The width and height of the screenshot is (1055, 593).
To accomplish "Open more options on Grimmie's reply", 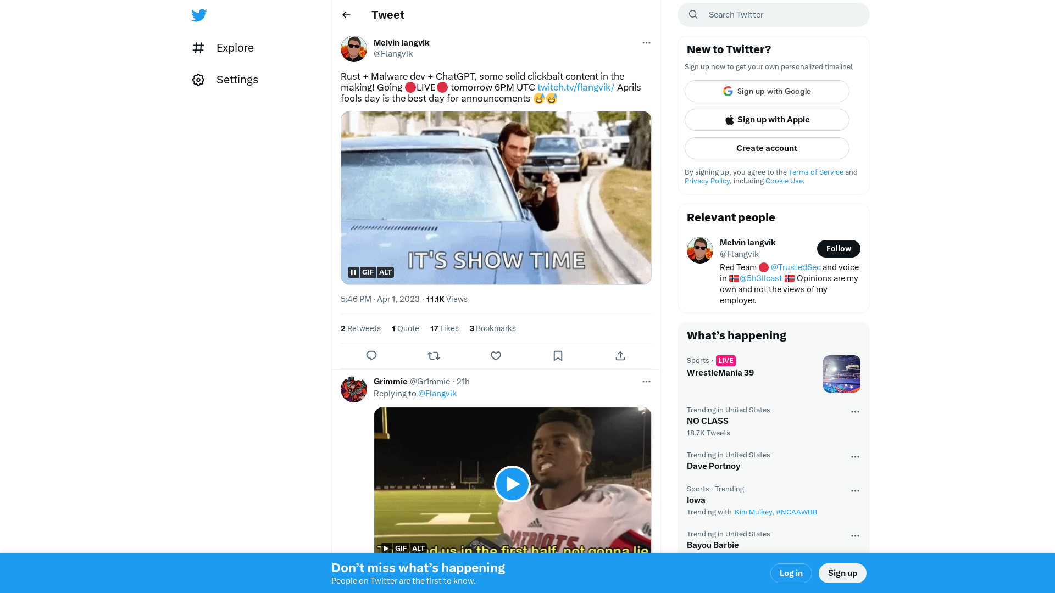I will point(646,382).
